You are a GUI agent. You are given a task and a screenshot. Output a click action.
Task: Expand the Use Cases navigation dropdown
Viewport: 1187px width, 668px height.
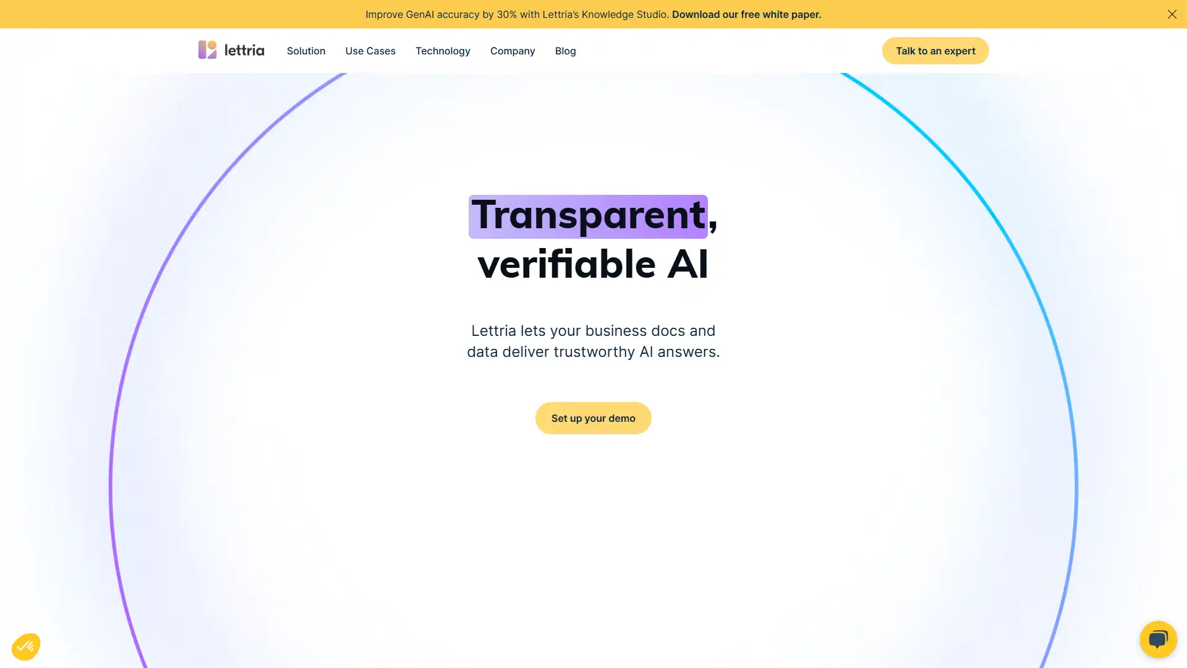[370, 51]
